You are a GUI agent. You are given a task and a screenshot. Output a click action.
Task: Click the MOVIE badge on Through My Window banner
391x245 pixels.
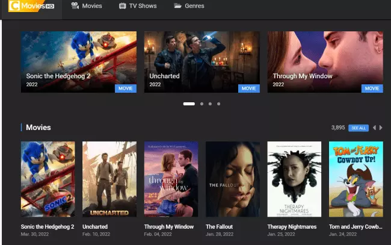coord(372,88)
